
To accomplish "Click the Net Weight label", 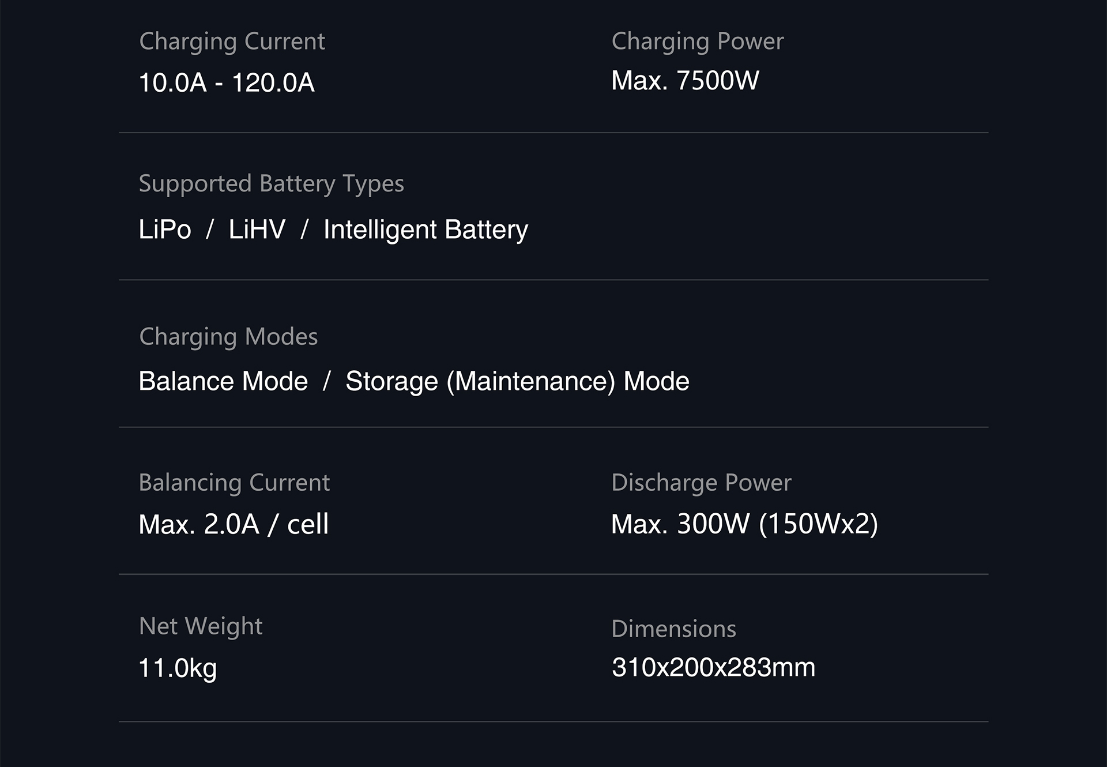I will [201, 626].
